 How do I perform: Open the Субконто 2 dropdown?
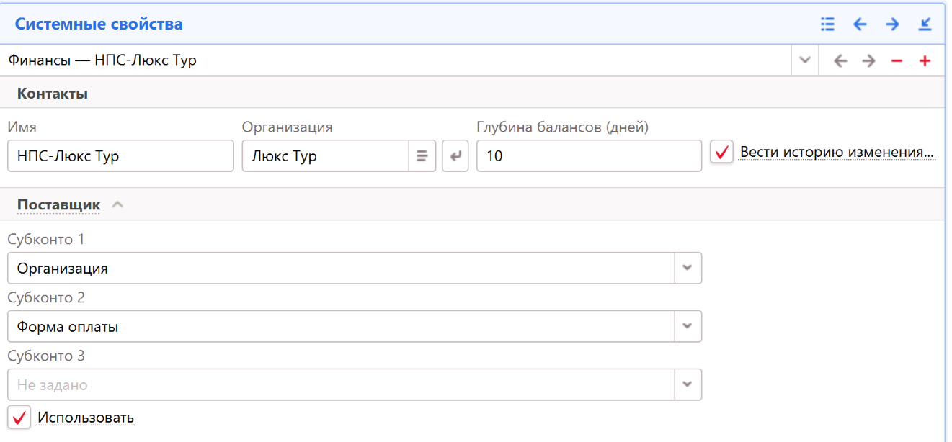687,327
